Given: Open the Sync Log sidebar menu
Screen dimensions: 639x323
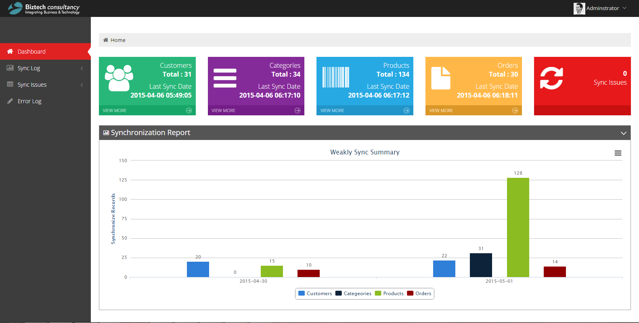Looking at the screenshot, I should pos(45,68).
